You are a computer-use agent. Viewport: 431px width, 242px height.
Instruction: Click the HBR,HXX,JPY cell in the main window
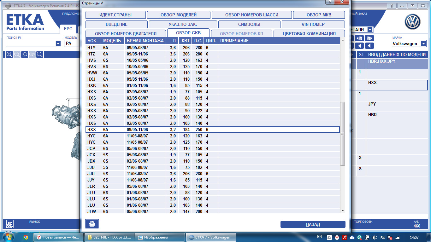397,63
